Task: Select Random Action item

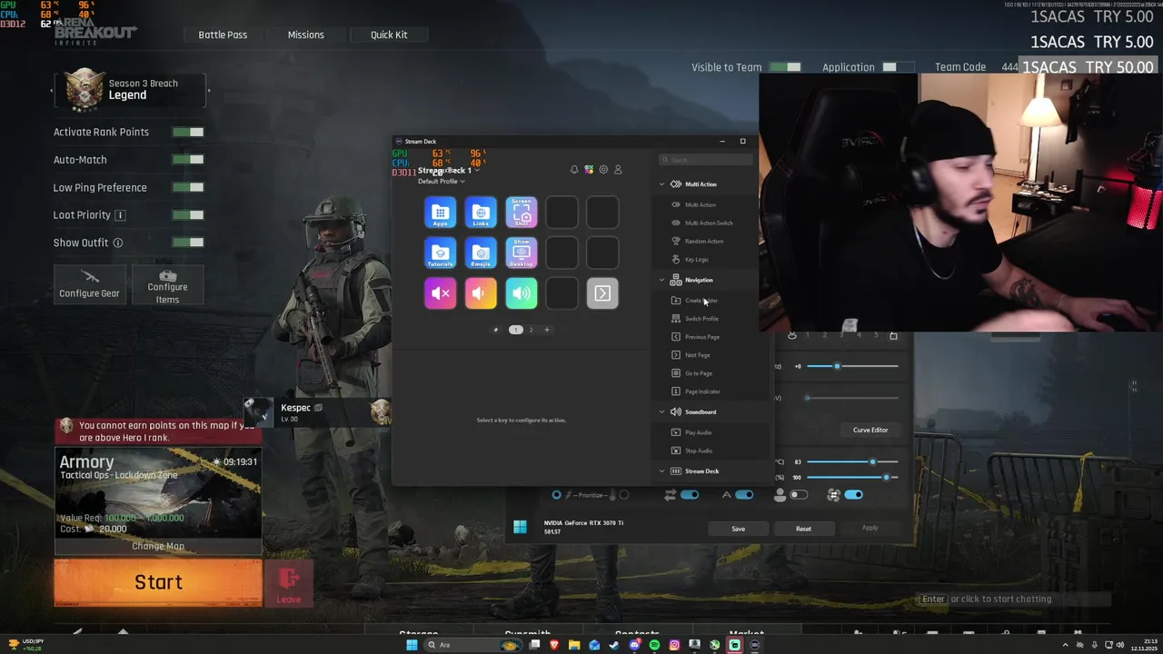Action: 704,242
